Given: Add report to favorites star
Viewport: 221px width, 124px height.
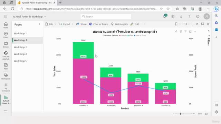Looking at the screenshot, I should pos(208,24).
